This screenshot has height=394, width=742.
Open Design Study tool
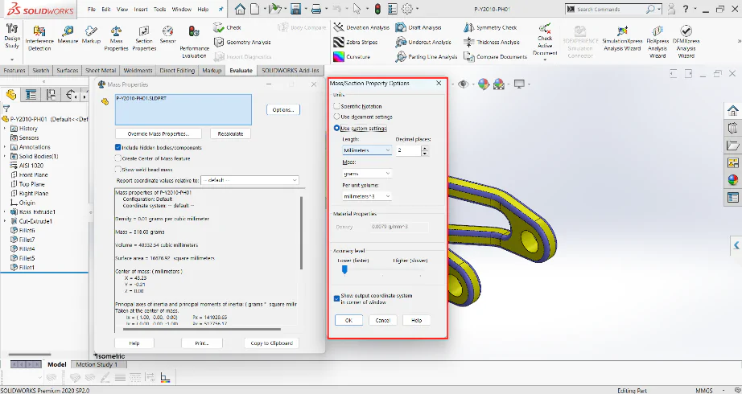click(12, 36)
